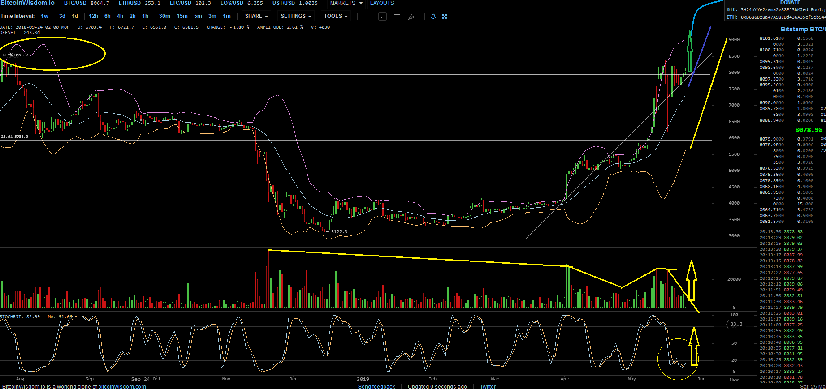Follow the bitcoinwisdom.com footer link

pos(122,386)
